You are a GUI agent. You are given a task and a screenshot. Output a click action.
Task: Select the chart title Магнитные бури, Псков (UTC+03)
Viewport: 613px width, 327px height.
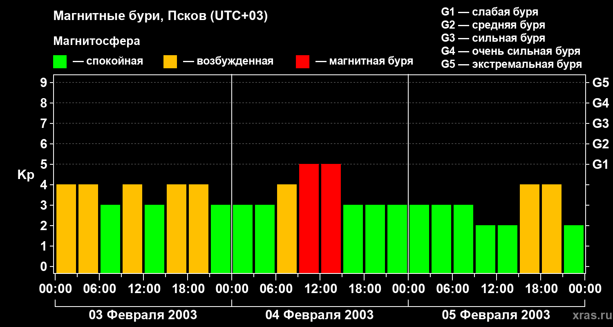[161, 16]
